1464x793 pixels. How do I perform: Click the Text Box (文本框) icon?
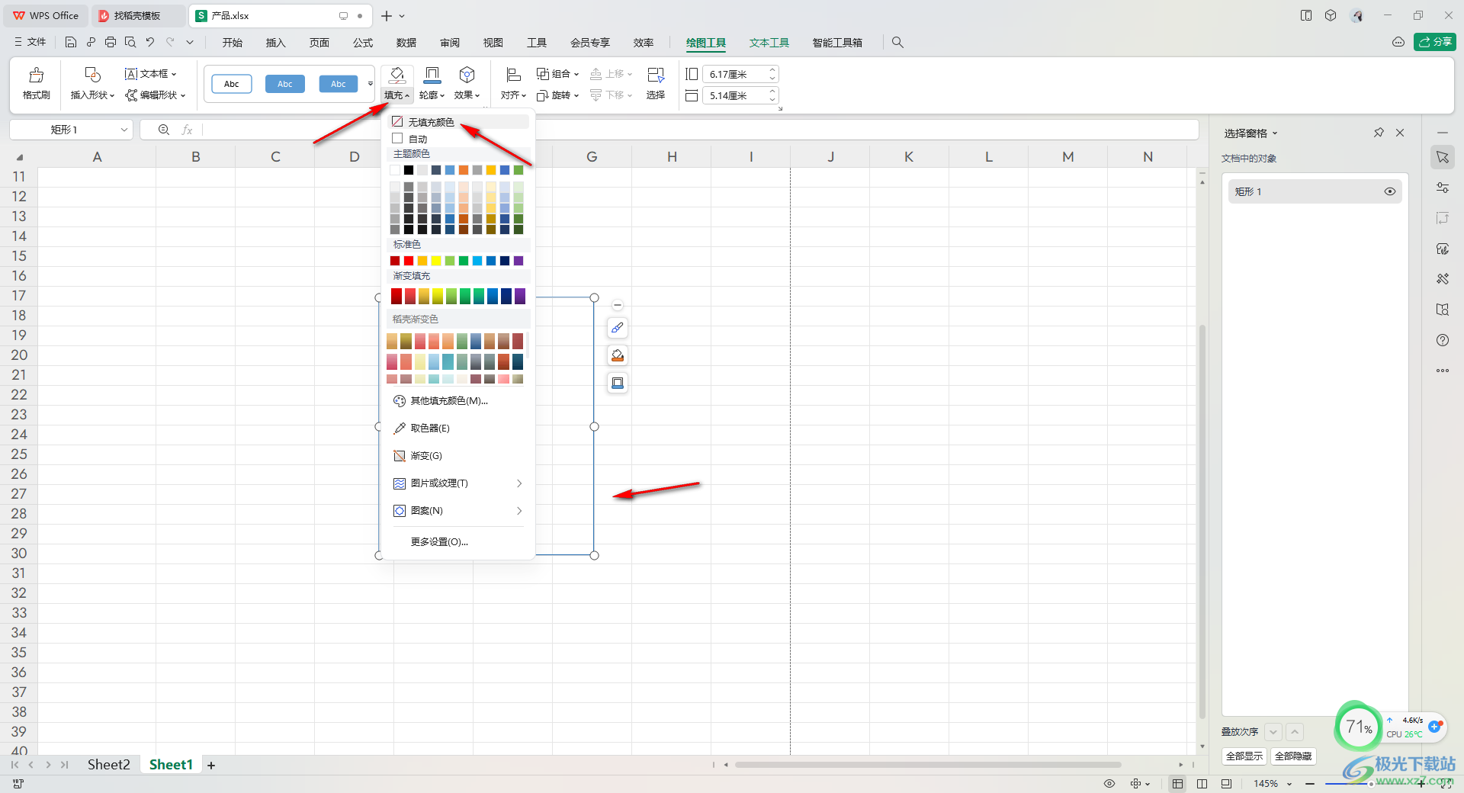131,74
